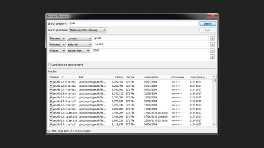264x148 pixels.
Task: Toggle Conditions are case sensitive checkbox
Action: pyautogui.click(x=49, y=65)
